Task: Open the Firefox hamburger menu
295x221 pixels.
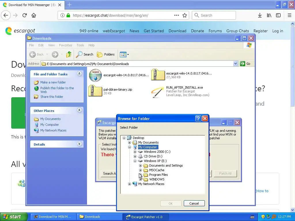Action: [289, 15]
